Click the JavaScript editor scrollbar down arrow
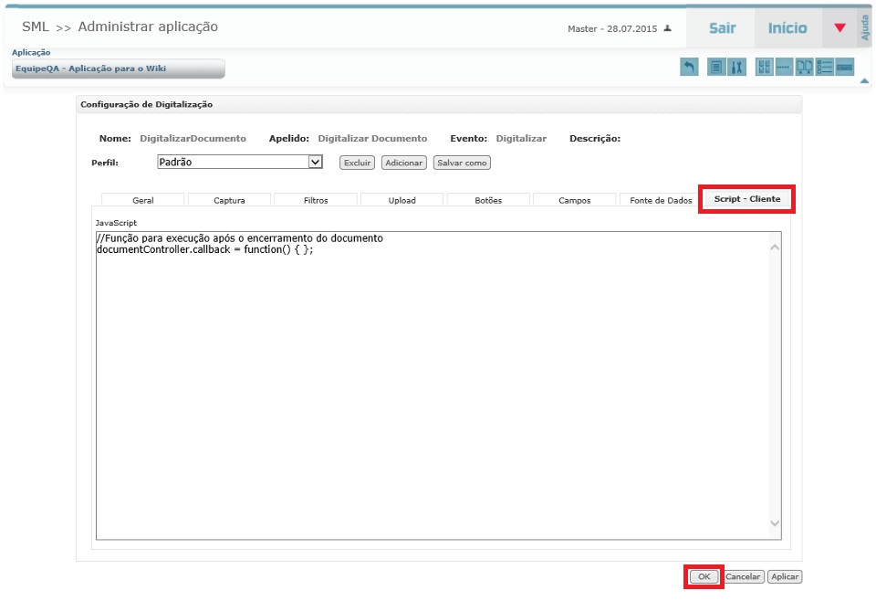 pyautogui.click(x=775, y=523)
